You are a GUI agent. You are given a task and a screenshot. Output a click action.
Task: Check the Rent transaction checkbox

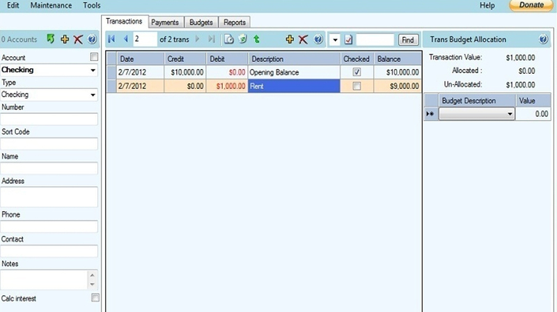click(357, 86)
